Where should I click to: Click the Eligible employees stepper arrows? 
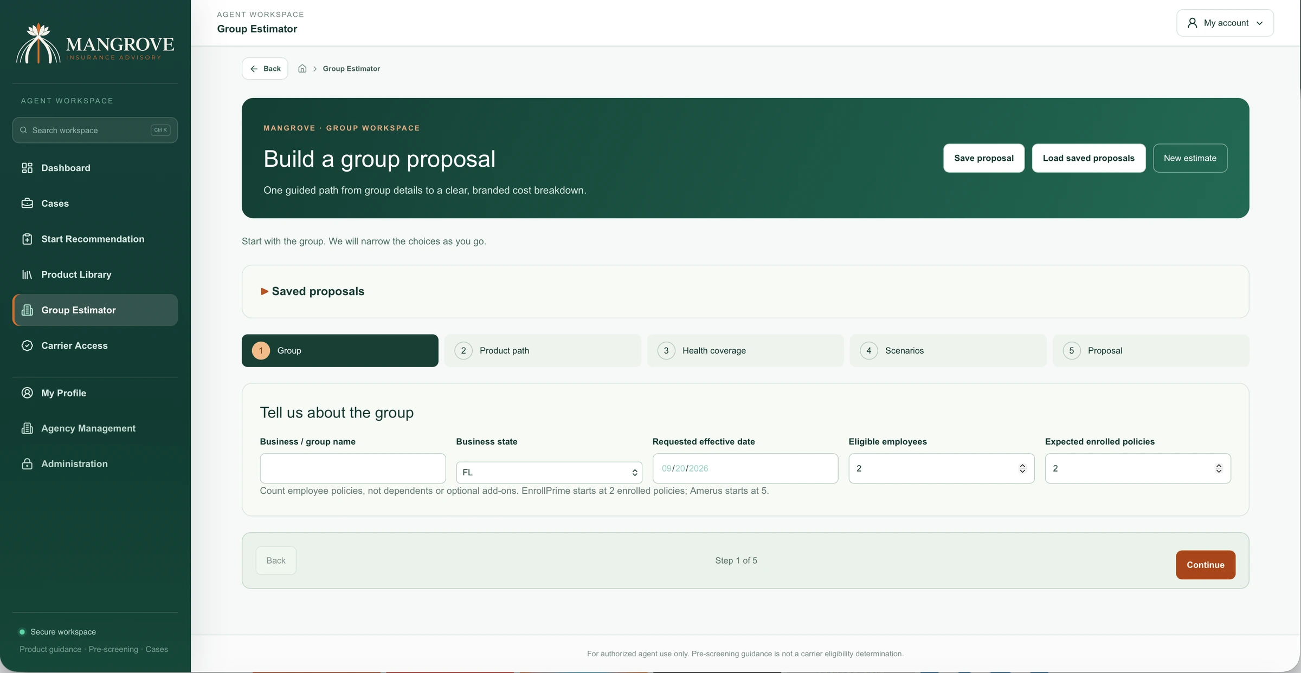coord(1022,468)
